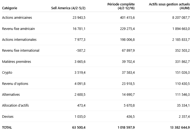Click the Actions internationales row label

pos(19,39)
